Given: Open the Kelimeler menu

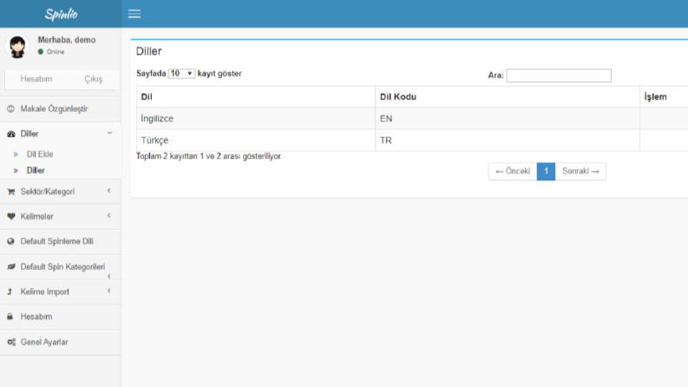Looking at the screenshot, I should pyautogui.click(x=36, y=216).
